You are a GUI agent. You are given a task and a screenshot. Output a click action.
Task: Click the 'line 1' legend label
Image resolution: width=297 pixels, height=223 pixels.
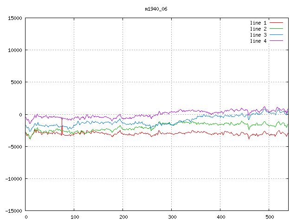(x=258, y=23)
